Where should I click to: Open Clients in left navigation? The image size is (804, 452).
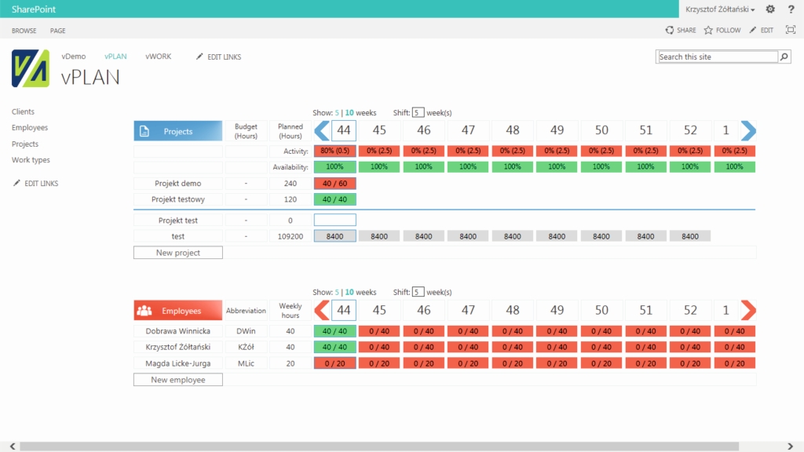23,111
